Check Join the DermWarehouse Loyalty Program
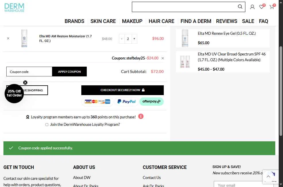 [47, 125]
